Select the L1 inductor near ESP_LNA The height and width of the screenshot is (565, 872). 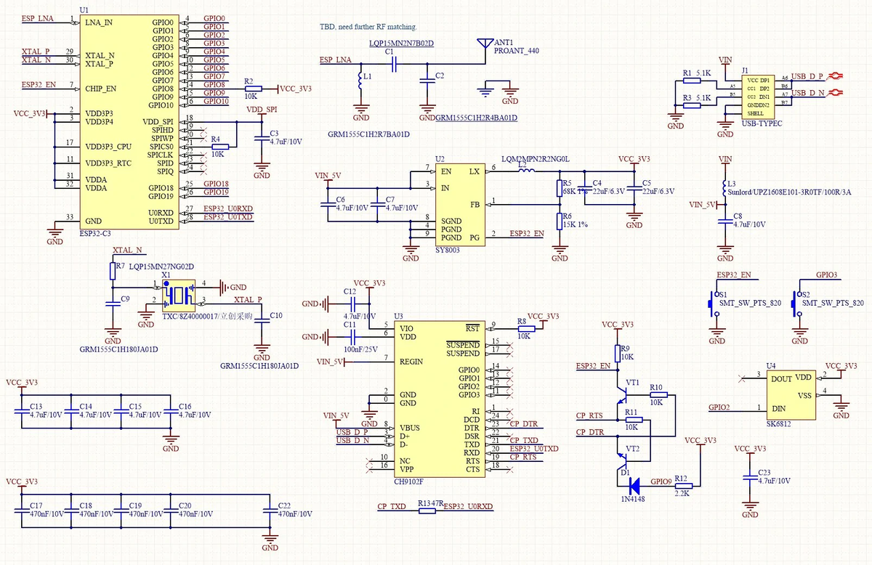360,82
